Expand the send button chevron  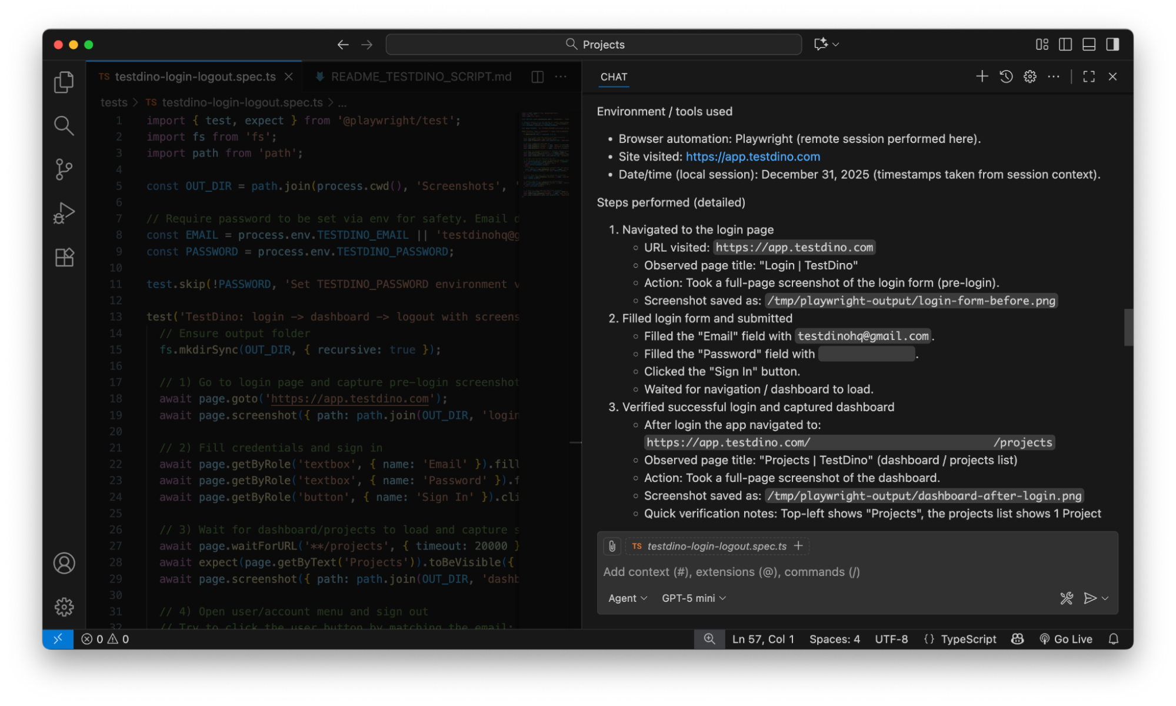[x=1104, y=598]
